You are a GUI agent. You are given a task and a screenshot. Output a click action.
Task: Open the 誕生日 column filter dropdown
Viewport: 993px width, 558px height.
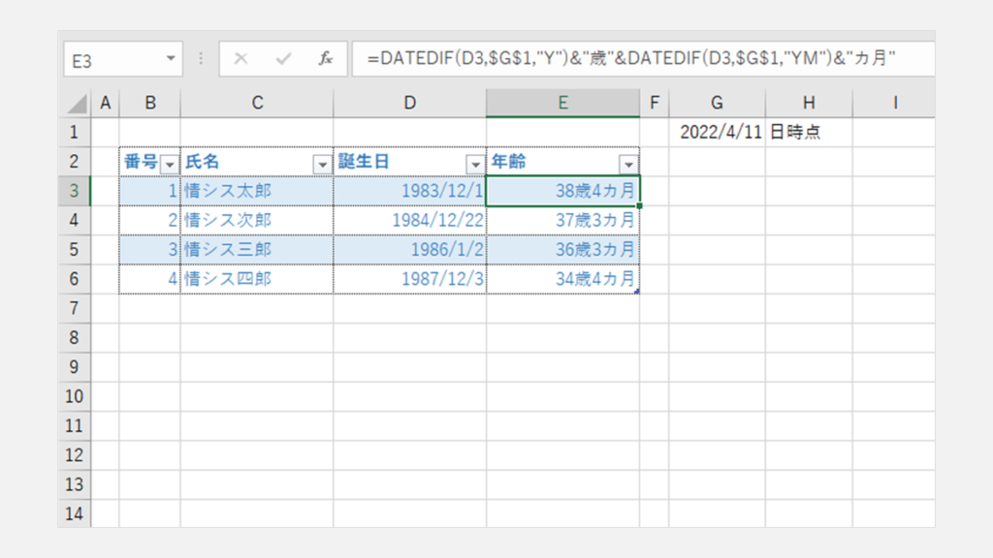click(x=474, y=165)
